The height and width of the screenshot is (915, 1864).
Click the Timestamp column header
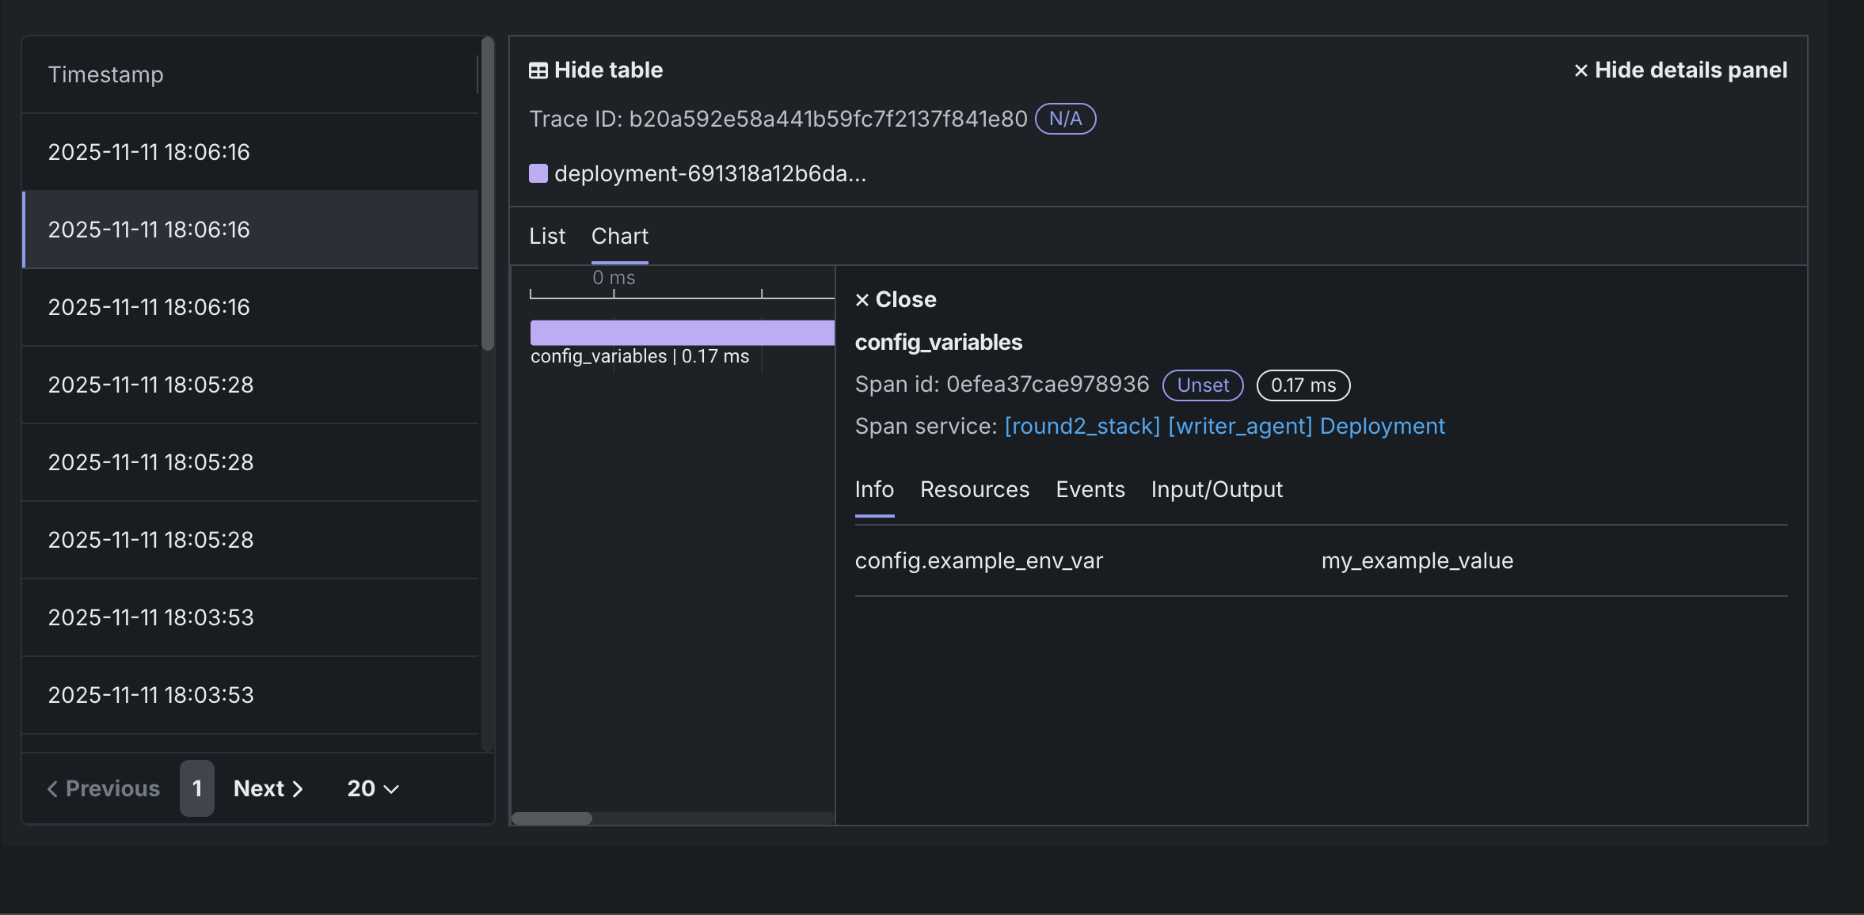click(x=106, y=74)
